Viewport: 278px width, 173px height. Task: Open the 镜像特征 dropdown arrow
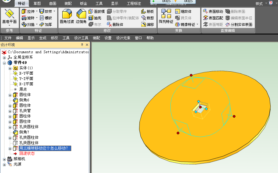pyautogui.click(x=197, y=25)
